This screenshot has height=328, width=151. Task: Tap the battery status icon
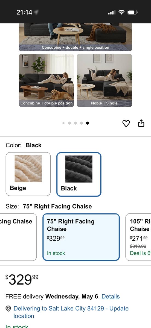point(133,12)
